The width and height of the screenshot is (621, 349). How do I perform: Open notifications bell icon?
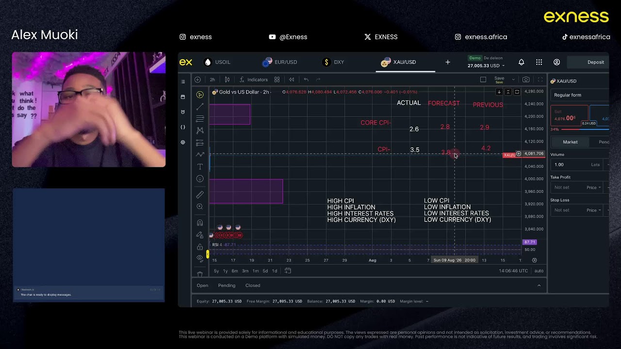click(521, 62)
